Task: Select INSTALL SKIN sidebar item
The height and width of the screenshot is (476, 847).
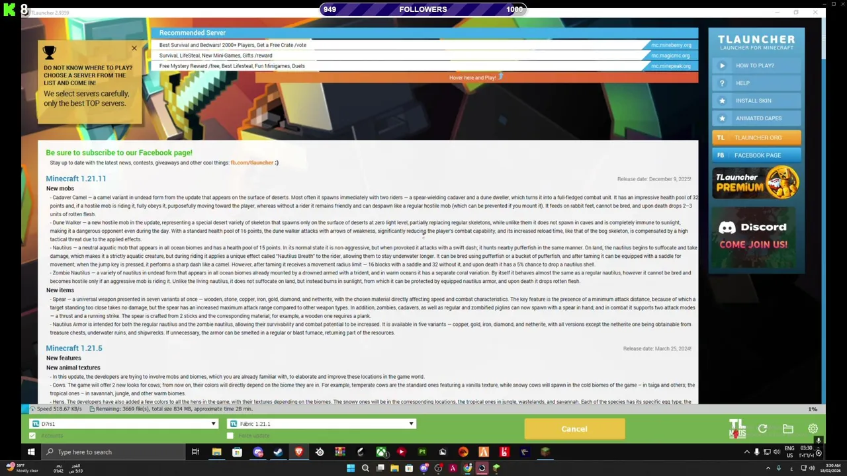Action: click(756, 100)
